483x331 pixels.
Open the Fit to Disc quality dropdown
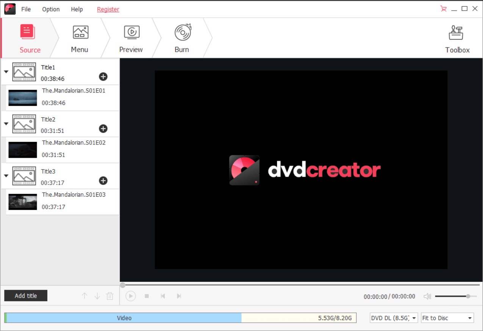[447, 318]
